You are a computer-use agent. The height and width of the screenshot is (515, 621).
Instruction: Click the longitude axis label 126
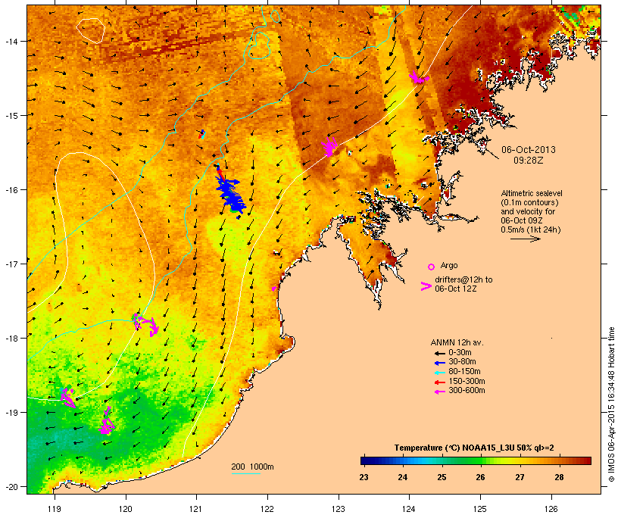(551, 509)
